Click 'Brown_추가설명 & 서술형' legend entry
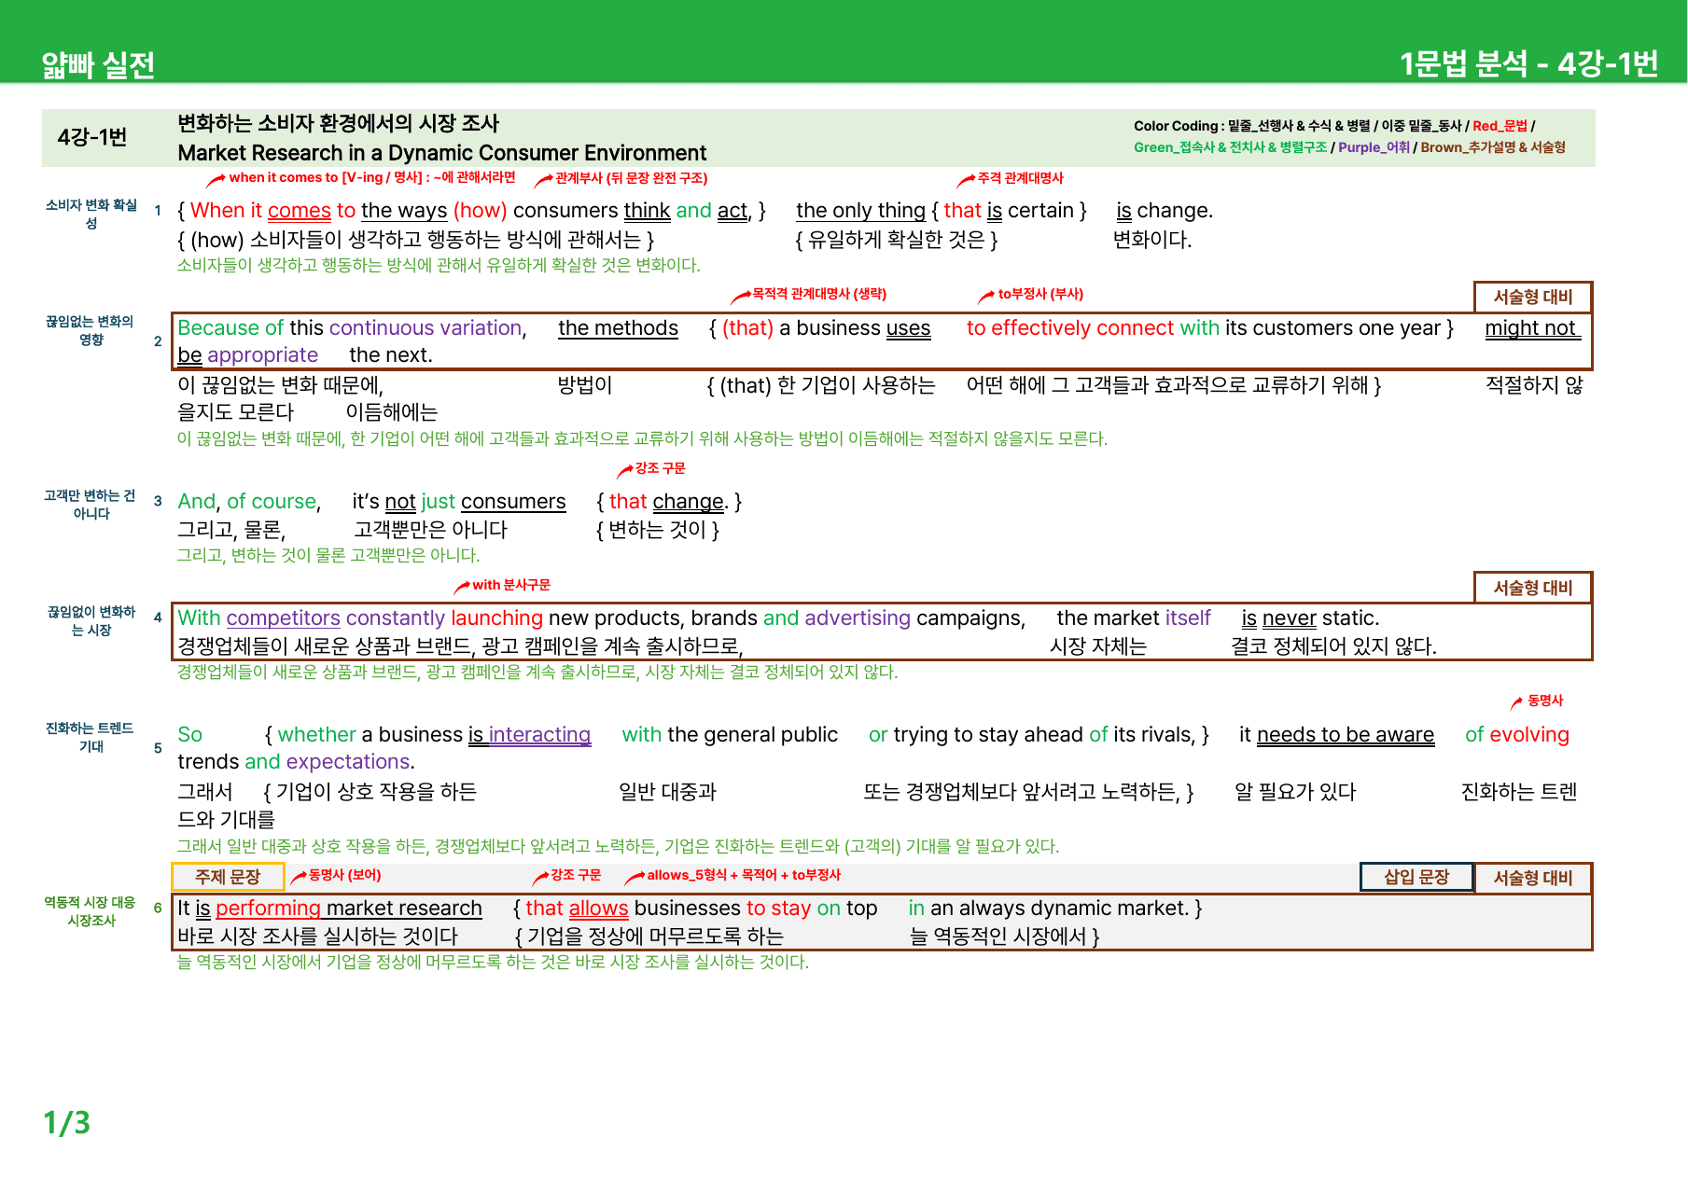This screenshot has height=1193, width=1688. coord(1493,147)
